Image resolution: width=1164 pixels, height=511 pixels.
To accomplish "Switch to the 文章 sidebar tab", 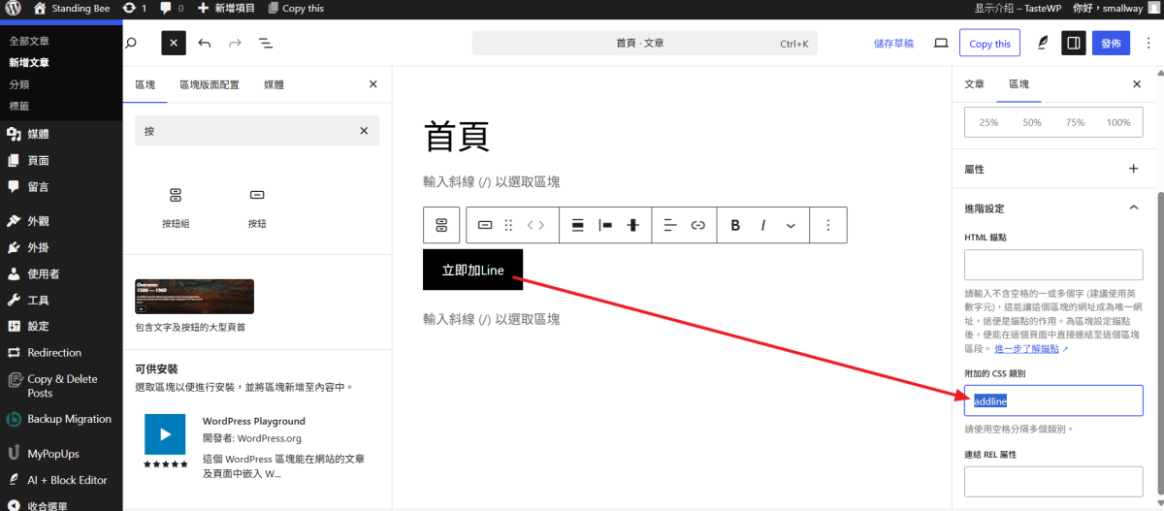I will (974, 84).
